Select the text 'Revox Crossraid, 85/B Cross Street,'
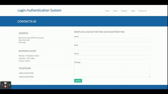Screen dimensions: 168x94 coord(31,38)
